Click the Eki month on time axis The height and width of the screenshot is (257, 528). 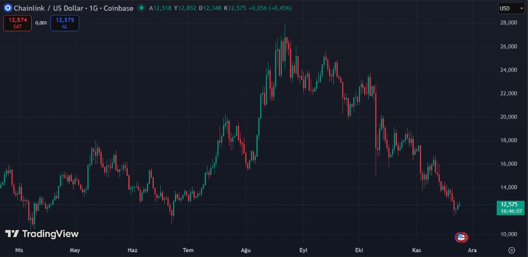click(358, 250)
